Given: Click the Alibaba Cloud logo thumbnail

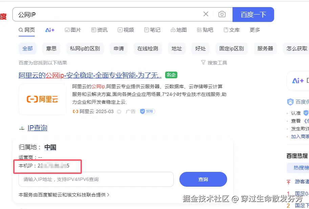Looking at the screenshot, I should coord(42,99).
